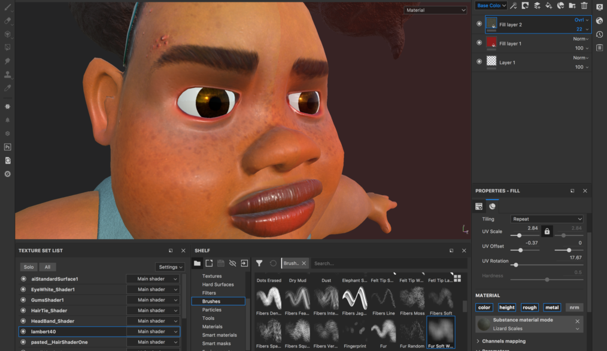Toggle the Shelf hide eye icon

click(x=232, y=264)
